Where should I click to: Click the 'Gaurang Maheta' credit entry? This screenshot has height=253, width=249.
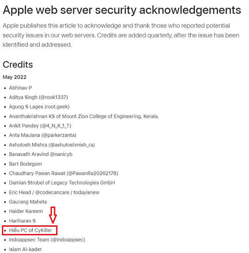point(27,202)
